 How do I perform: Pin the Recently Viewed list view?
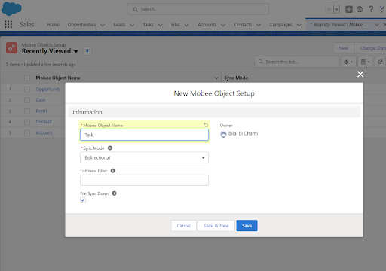pyautogui.click(x=87, y=51)
